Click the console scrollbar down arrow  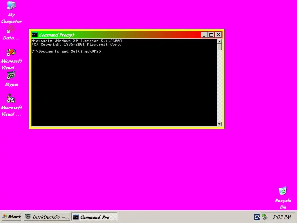pyautogui.click(x=219, y=124)
